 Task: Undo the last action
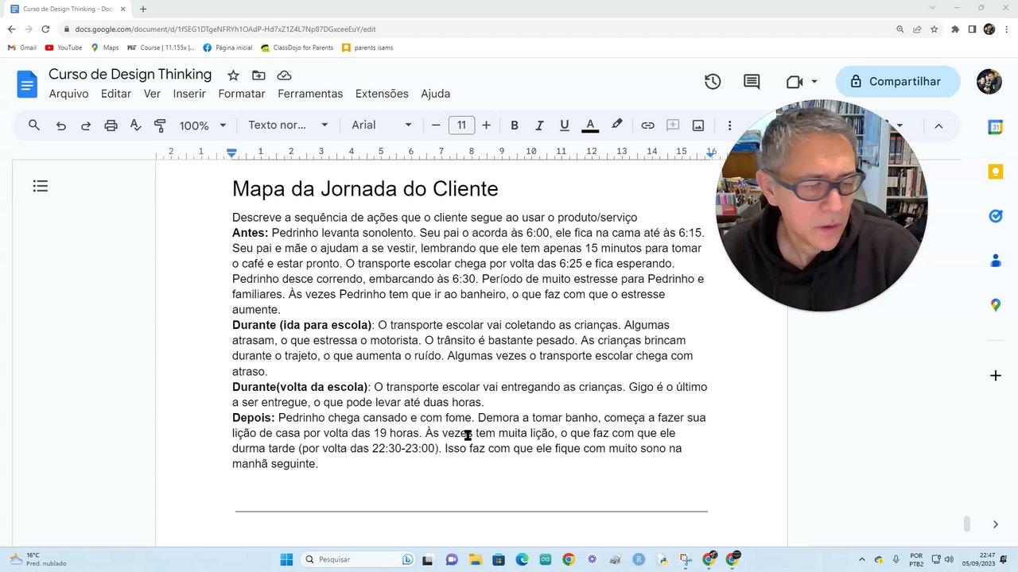[60, 126]
